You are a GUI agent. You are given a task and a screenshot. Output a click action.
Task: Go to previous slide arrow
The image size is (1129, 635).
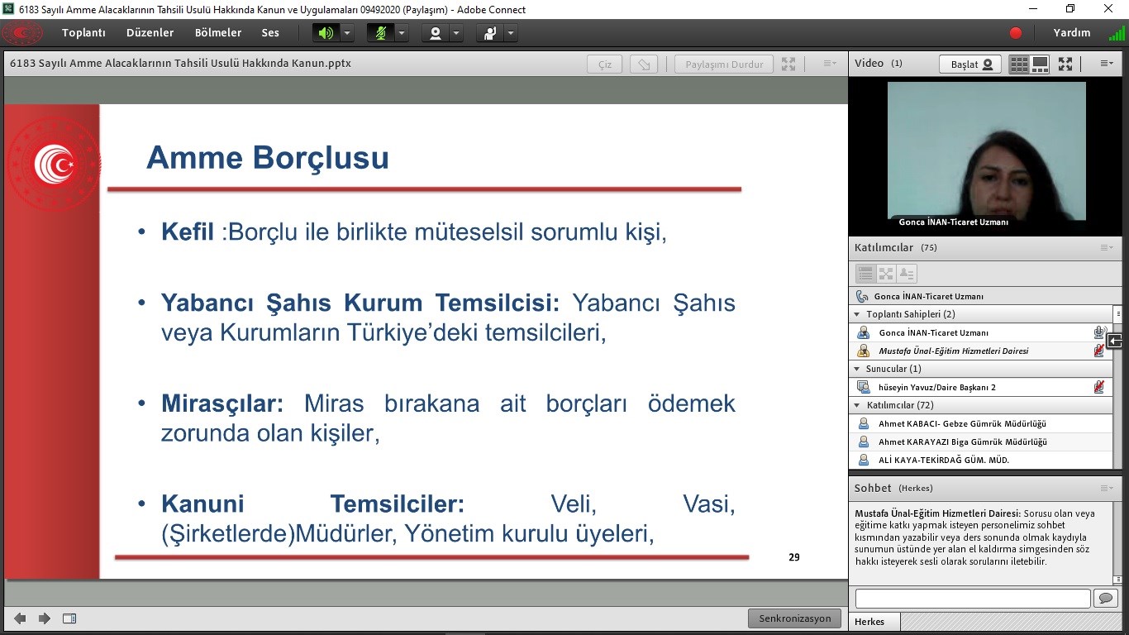click(x=20, y=618)
